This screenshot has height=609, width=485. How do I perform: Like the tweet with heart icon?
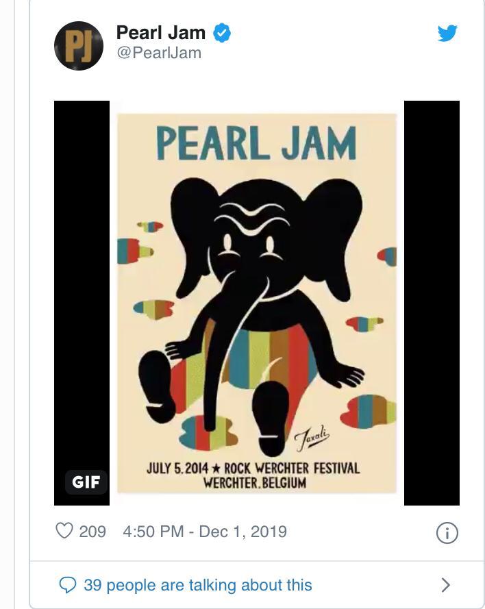[64, 531]
